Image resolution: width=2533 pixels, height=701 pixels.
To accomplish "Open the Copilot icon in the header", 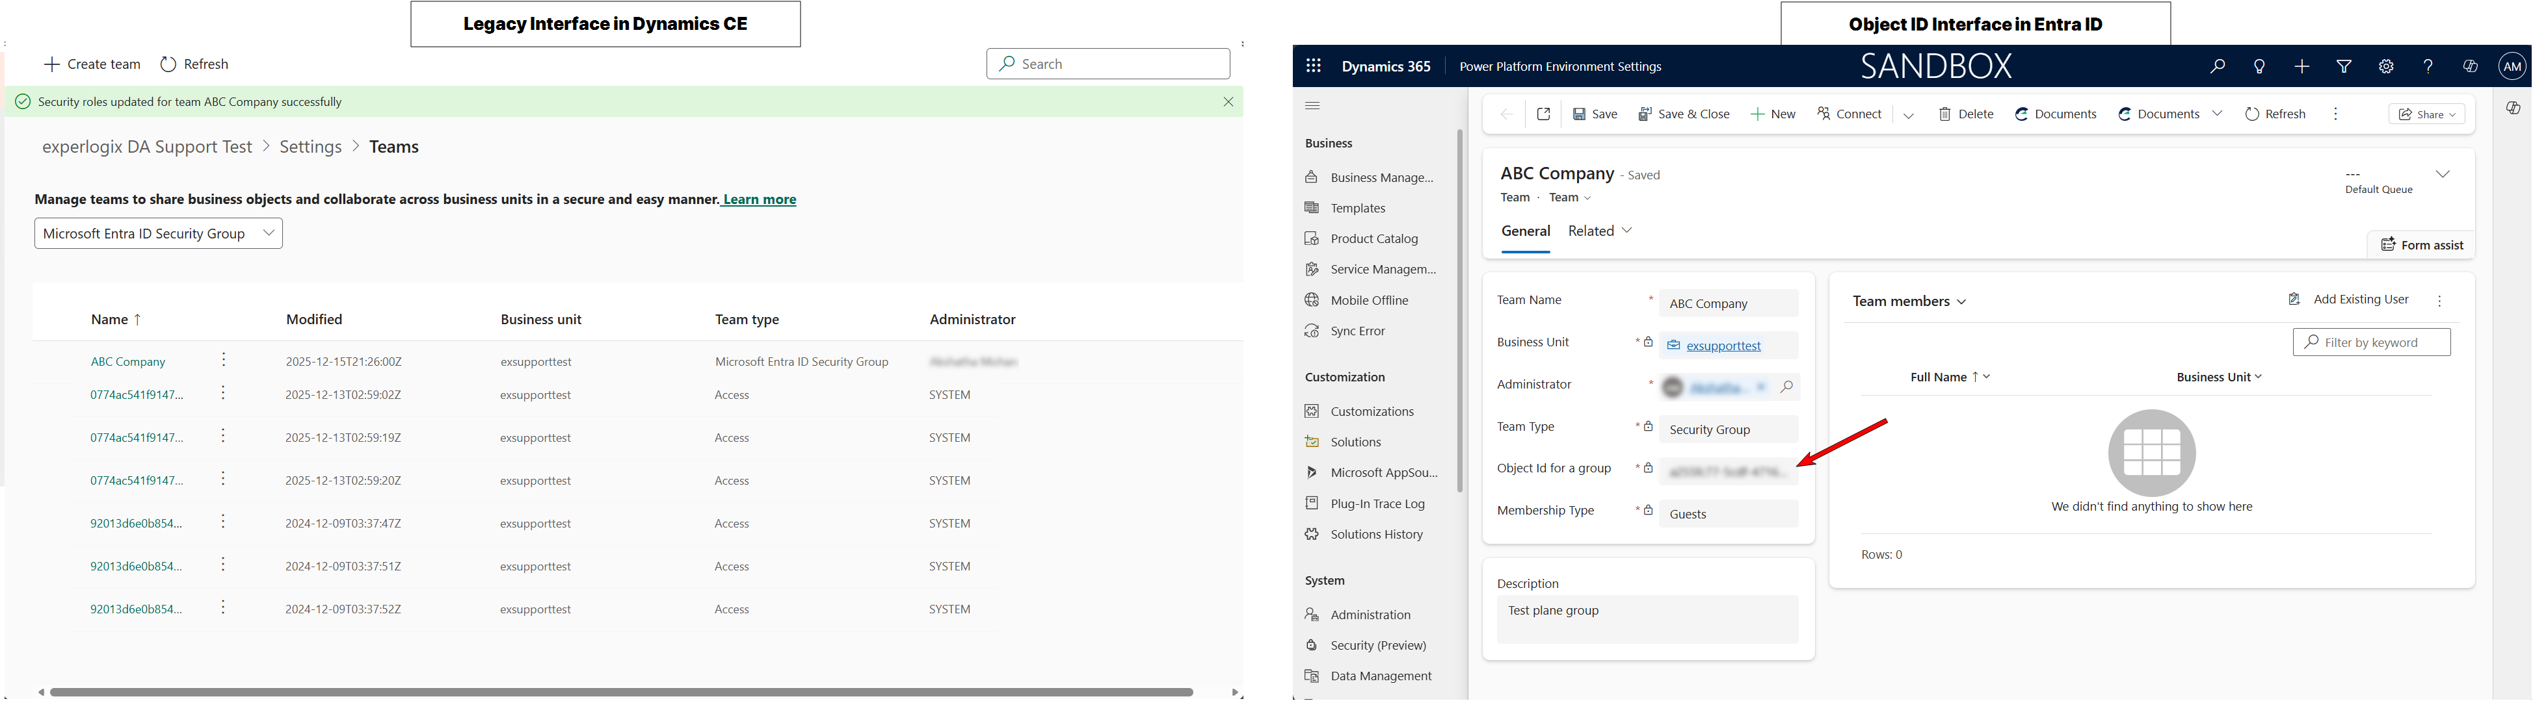I will [2470, 67].
